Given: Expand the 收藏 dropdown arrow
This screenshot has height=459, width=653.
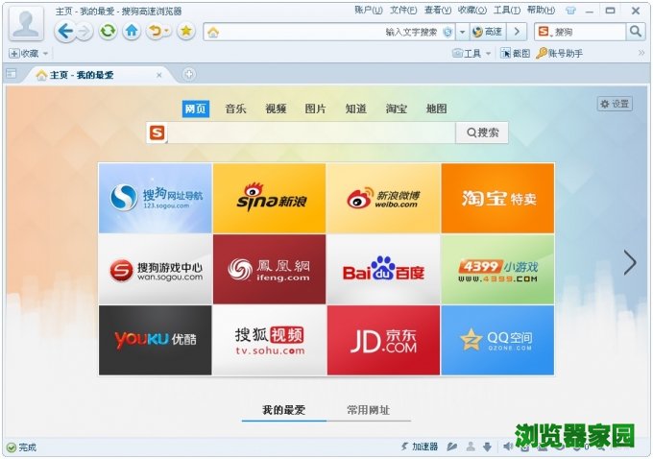Looking at the screenshot, I should [45, 54].
